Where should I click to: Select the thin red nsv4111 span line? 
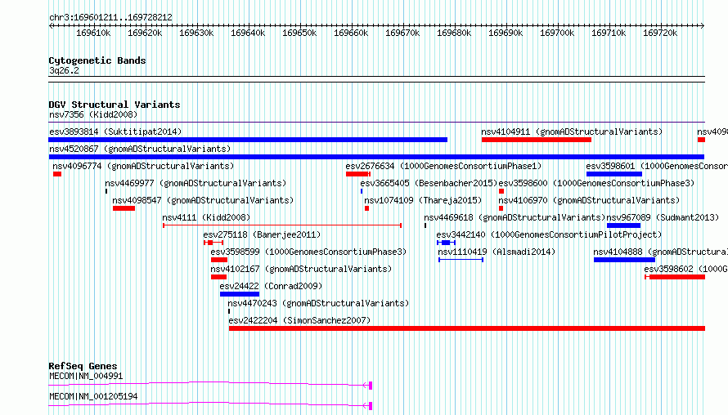[x=282, y=225]
